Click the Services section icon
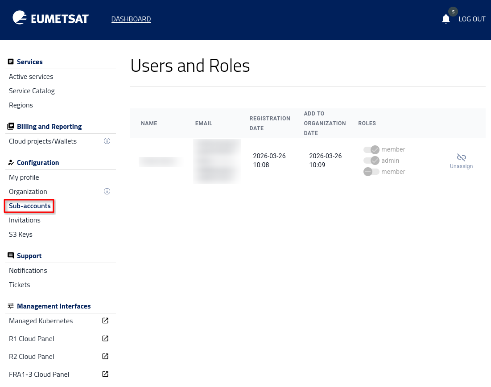The height and width of the screenshot is (387, 491). point(11,62)
